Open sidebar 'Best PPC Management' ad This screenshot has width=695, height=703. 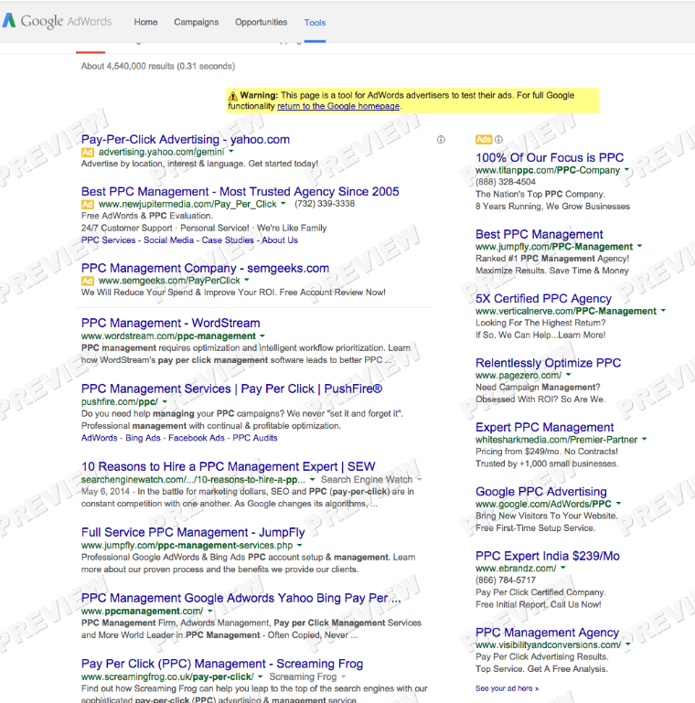point(539,234)
